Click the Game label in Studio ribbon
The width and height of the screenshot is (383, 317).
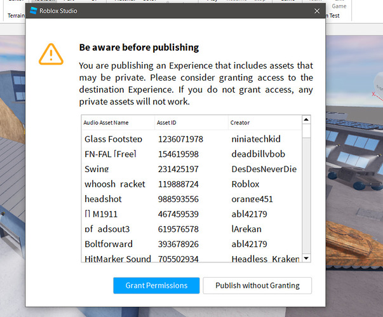tap(339, 6)
